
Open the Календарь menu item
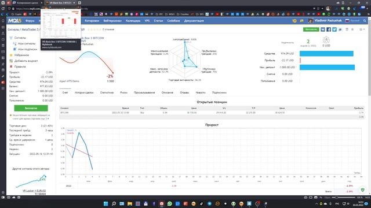(133, 21)
